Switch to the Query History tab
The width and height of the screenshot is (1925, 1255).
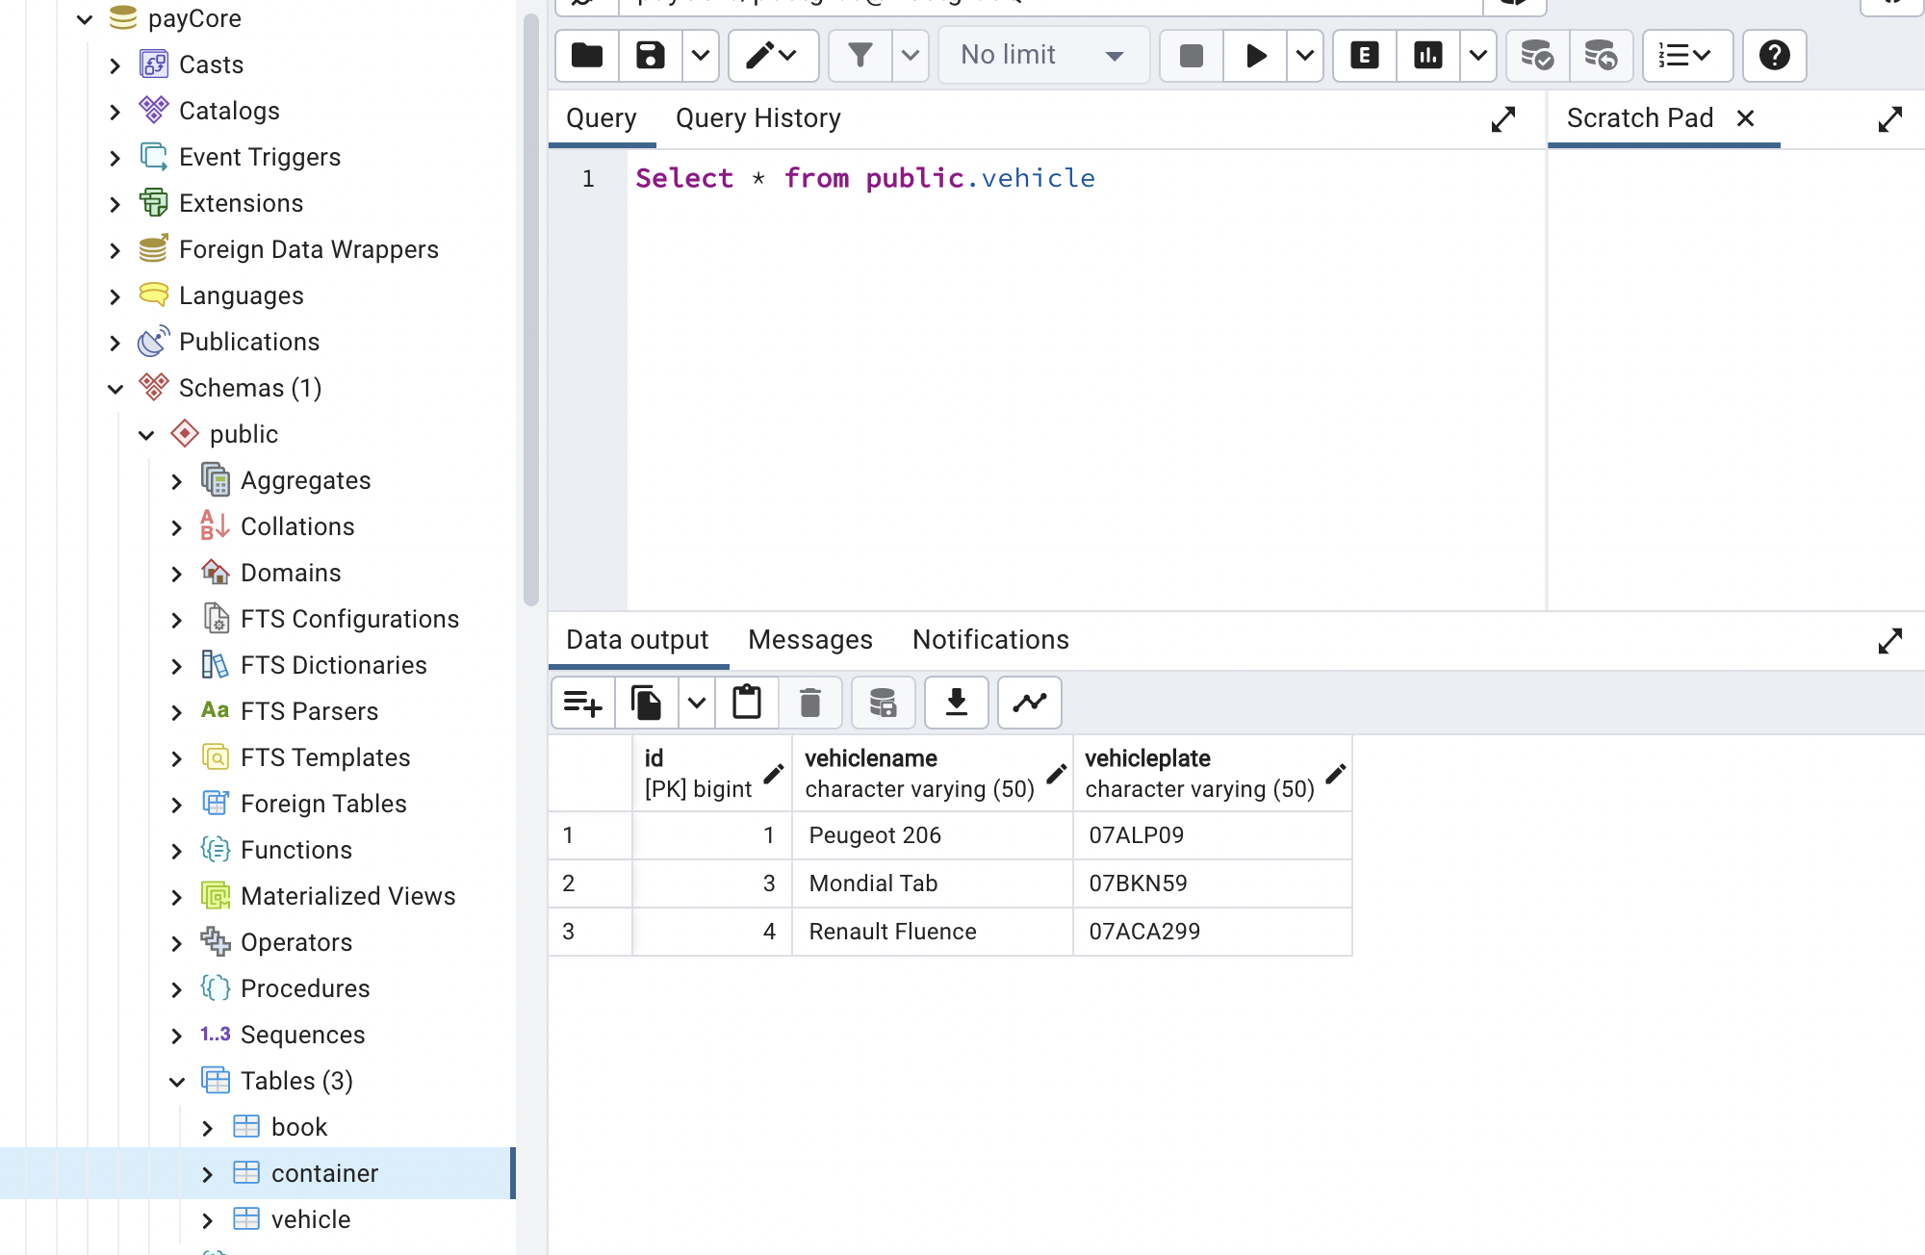[757, 117]
